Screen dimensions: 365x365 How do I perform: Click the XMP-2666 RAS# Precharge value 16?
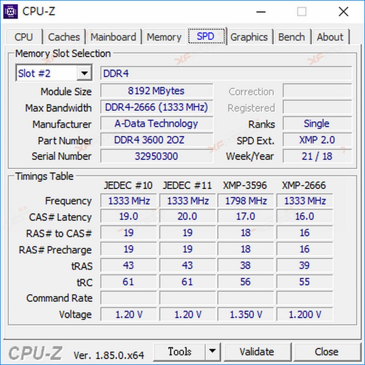pos(305,249)
